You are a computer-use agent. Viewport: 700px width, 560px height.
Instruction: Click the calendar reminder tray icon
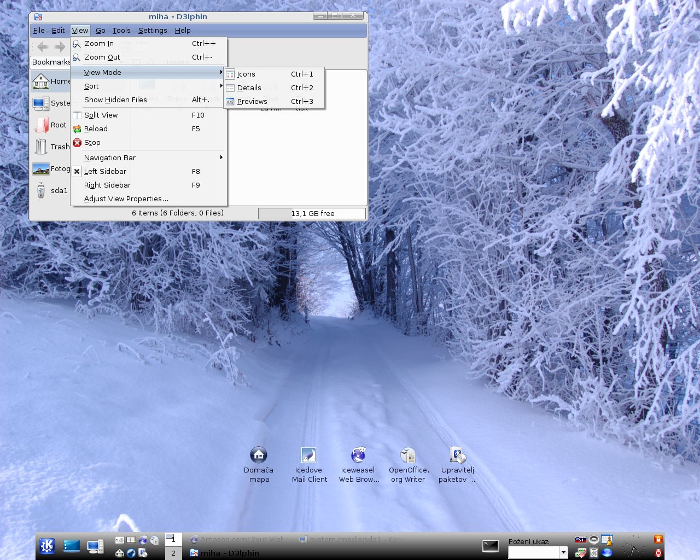coord(607,540)
